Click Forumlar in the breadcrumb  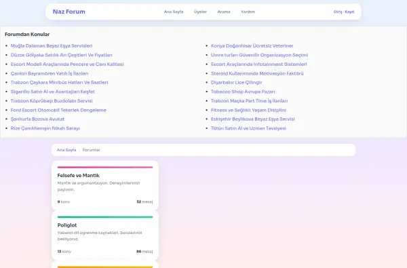(92, 150)
